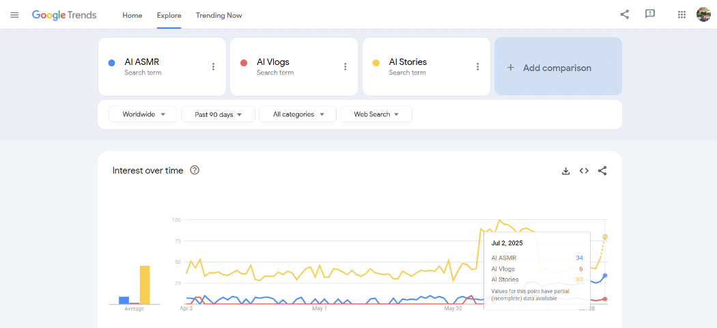Edit the AI ASMR search term
717x328 pixels.
click(x=142, y=61)
